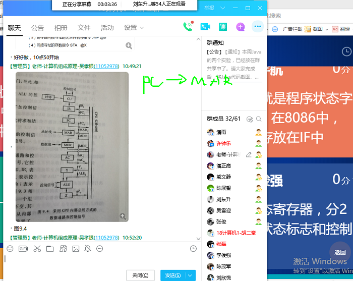The width and height of the screenshot is (353, 281).
Task: Toggle the message notification bell mute
Action: pyautogui.click(x=88, y=249)
